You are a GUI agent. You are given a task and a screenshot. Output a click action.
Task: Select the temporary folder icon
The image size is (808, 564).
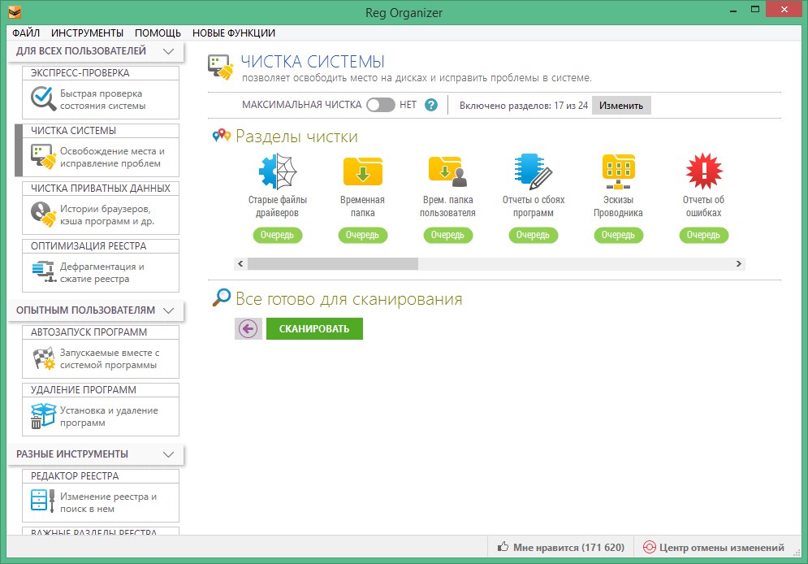(x=362, y=171)
